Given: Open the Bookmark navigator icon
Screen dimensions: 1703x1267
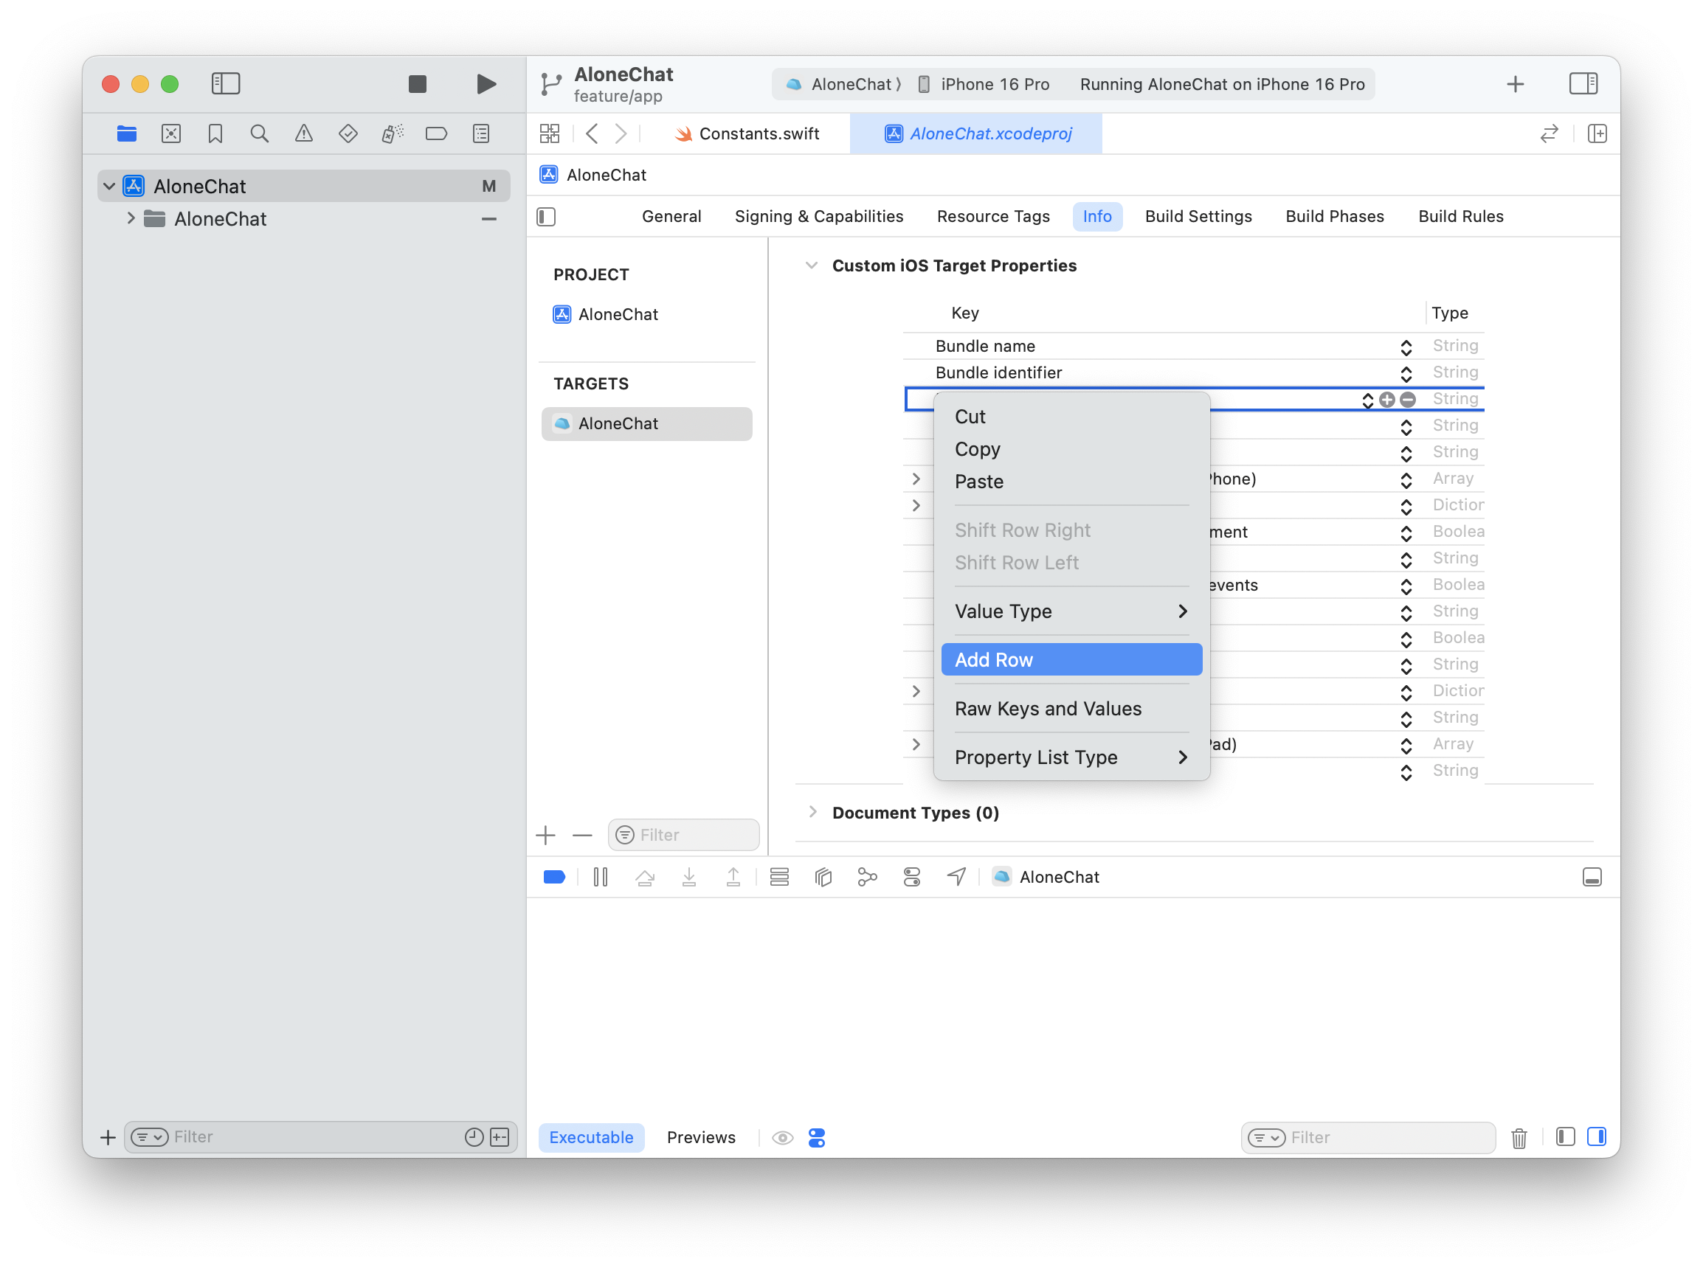Looking at the screenshot, I should coord(215,133).
